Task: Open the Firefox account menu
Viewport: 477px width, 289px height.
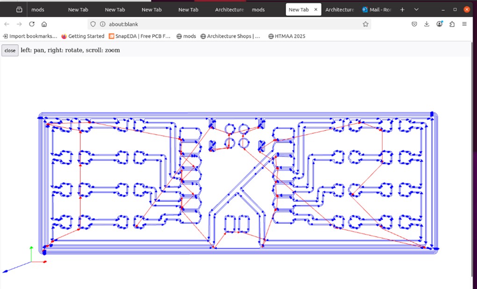Action: pos(440,24)
